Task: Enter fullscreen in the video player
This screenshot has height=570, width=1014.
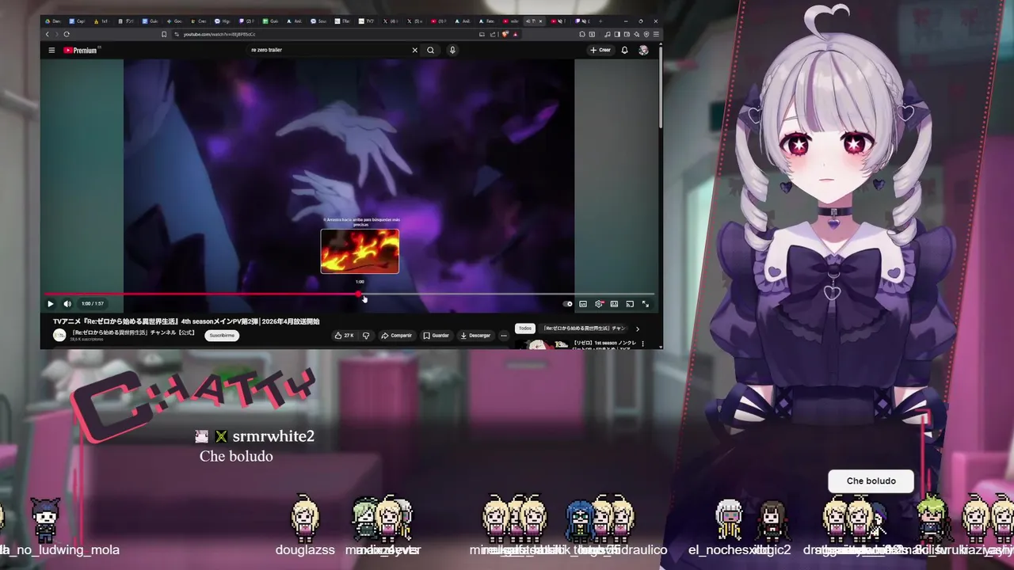Action: point(646,304)
